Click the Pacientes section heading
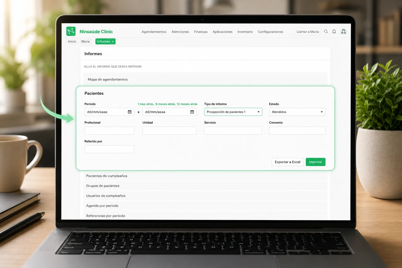 (94, 93)
